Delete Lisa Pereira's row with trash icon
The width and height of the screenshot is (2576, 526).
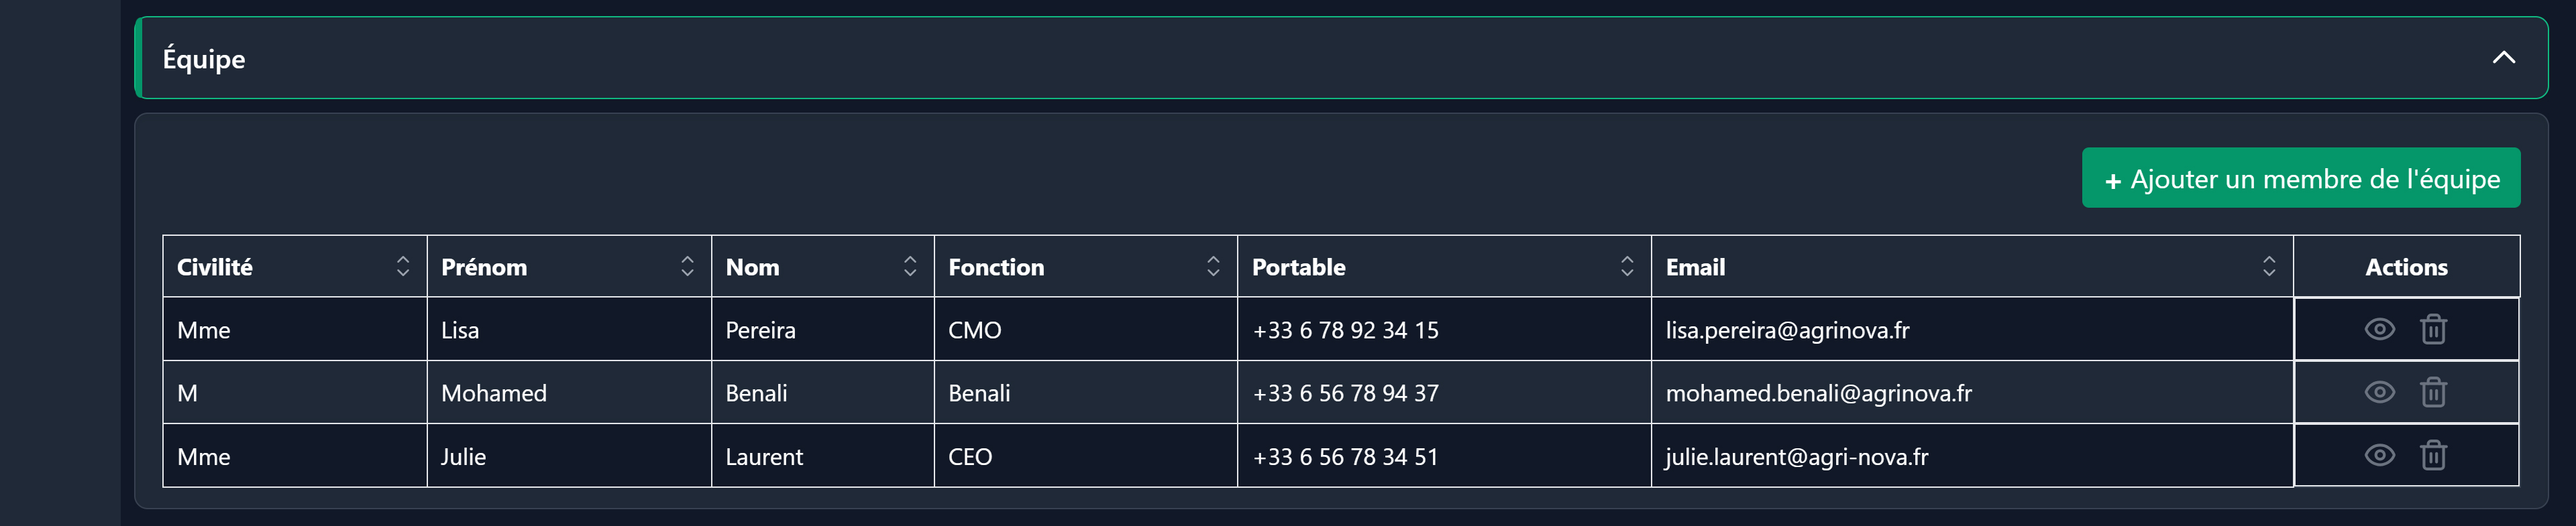[x=2433, y=330]
